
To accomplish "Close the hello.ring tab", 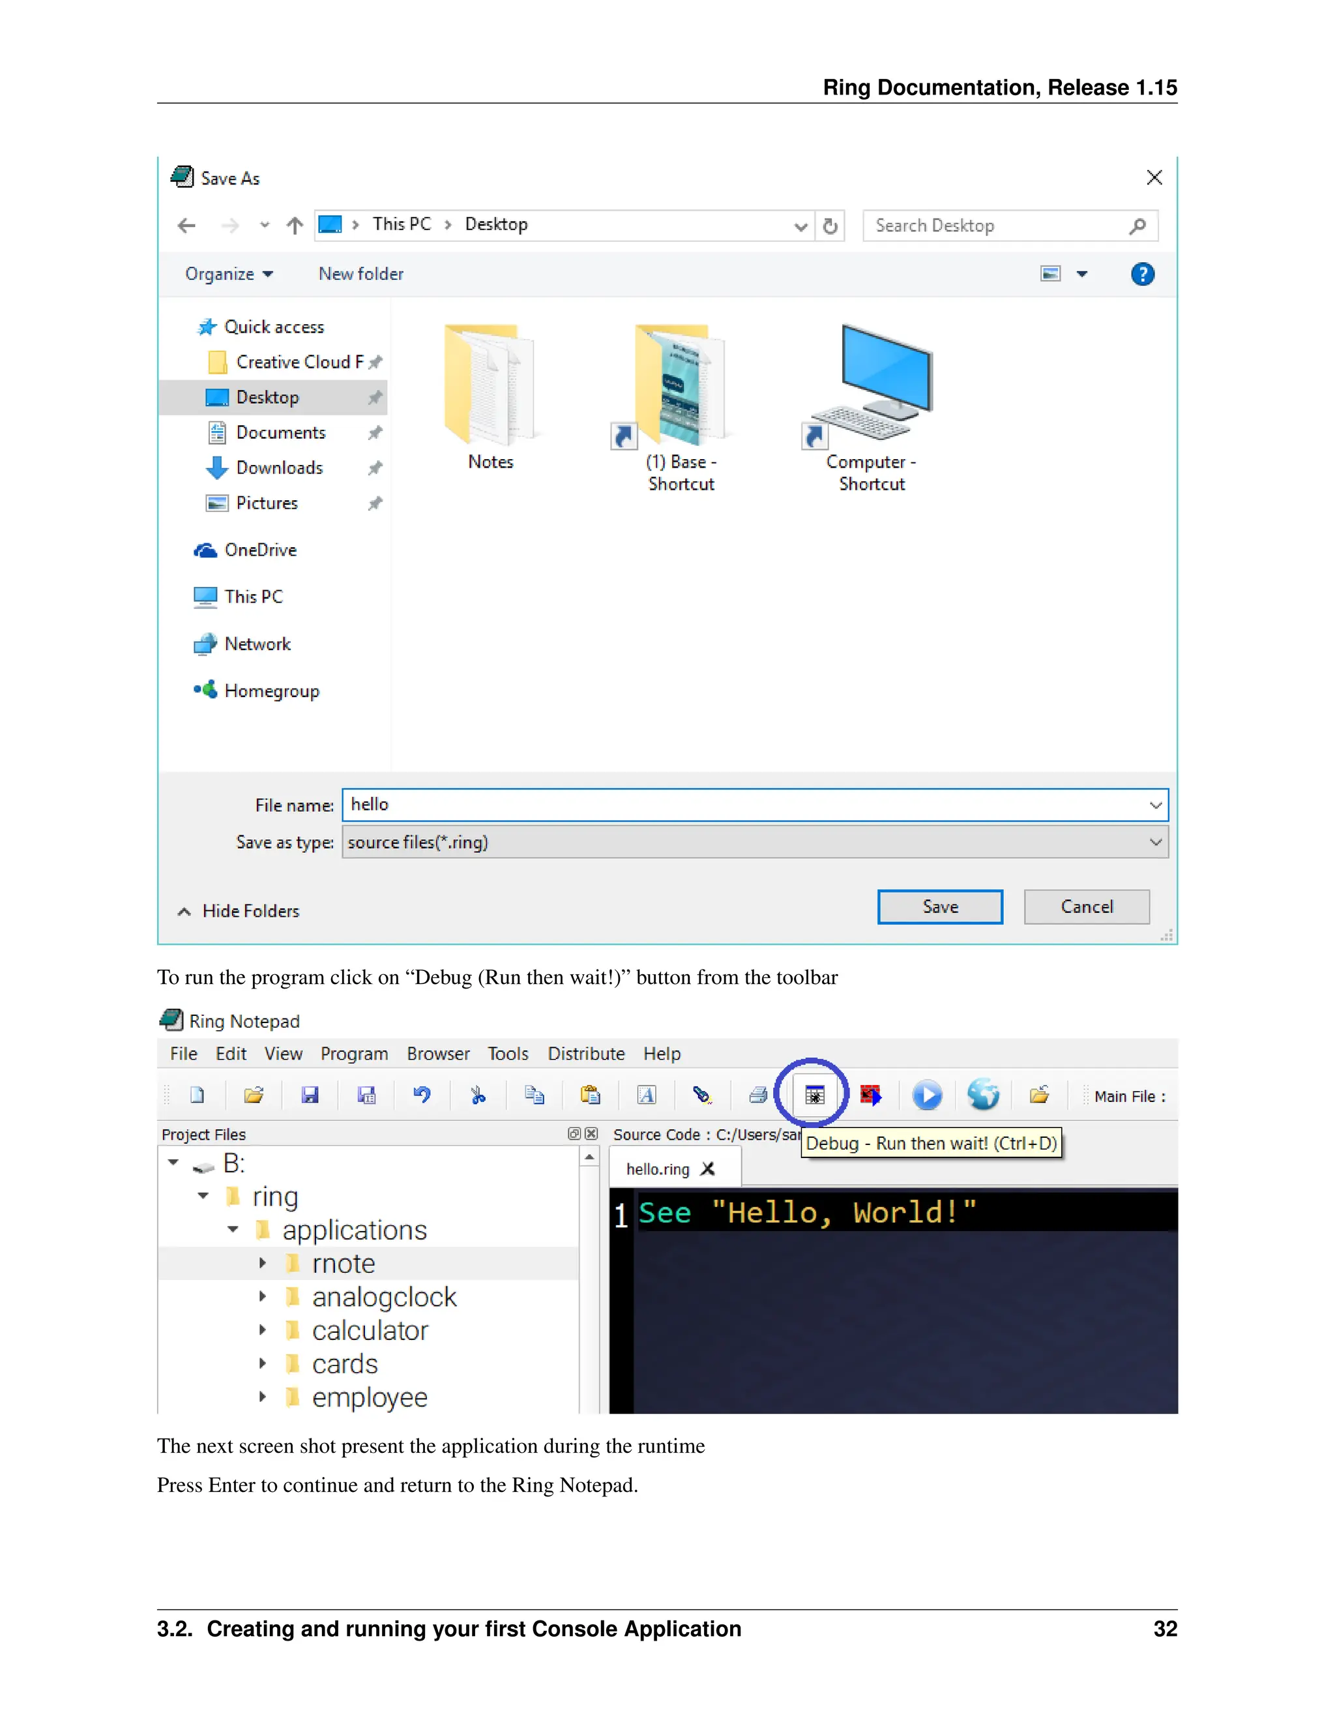I will [x=708, y=1169].
